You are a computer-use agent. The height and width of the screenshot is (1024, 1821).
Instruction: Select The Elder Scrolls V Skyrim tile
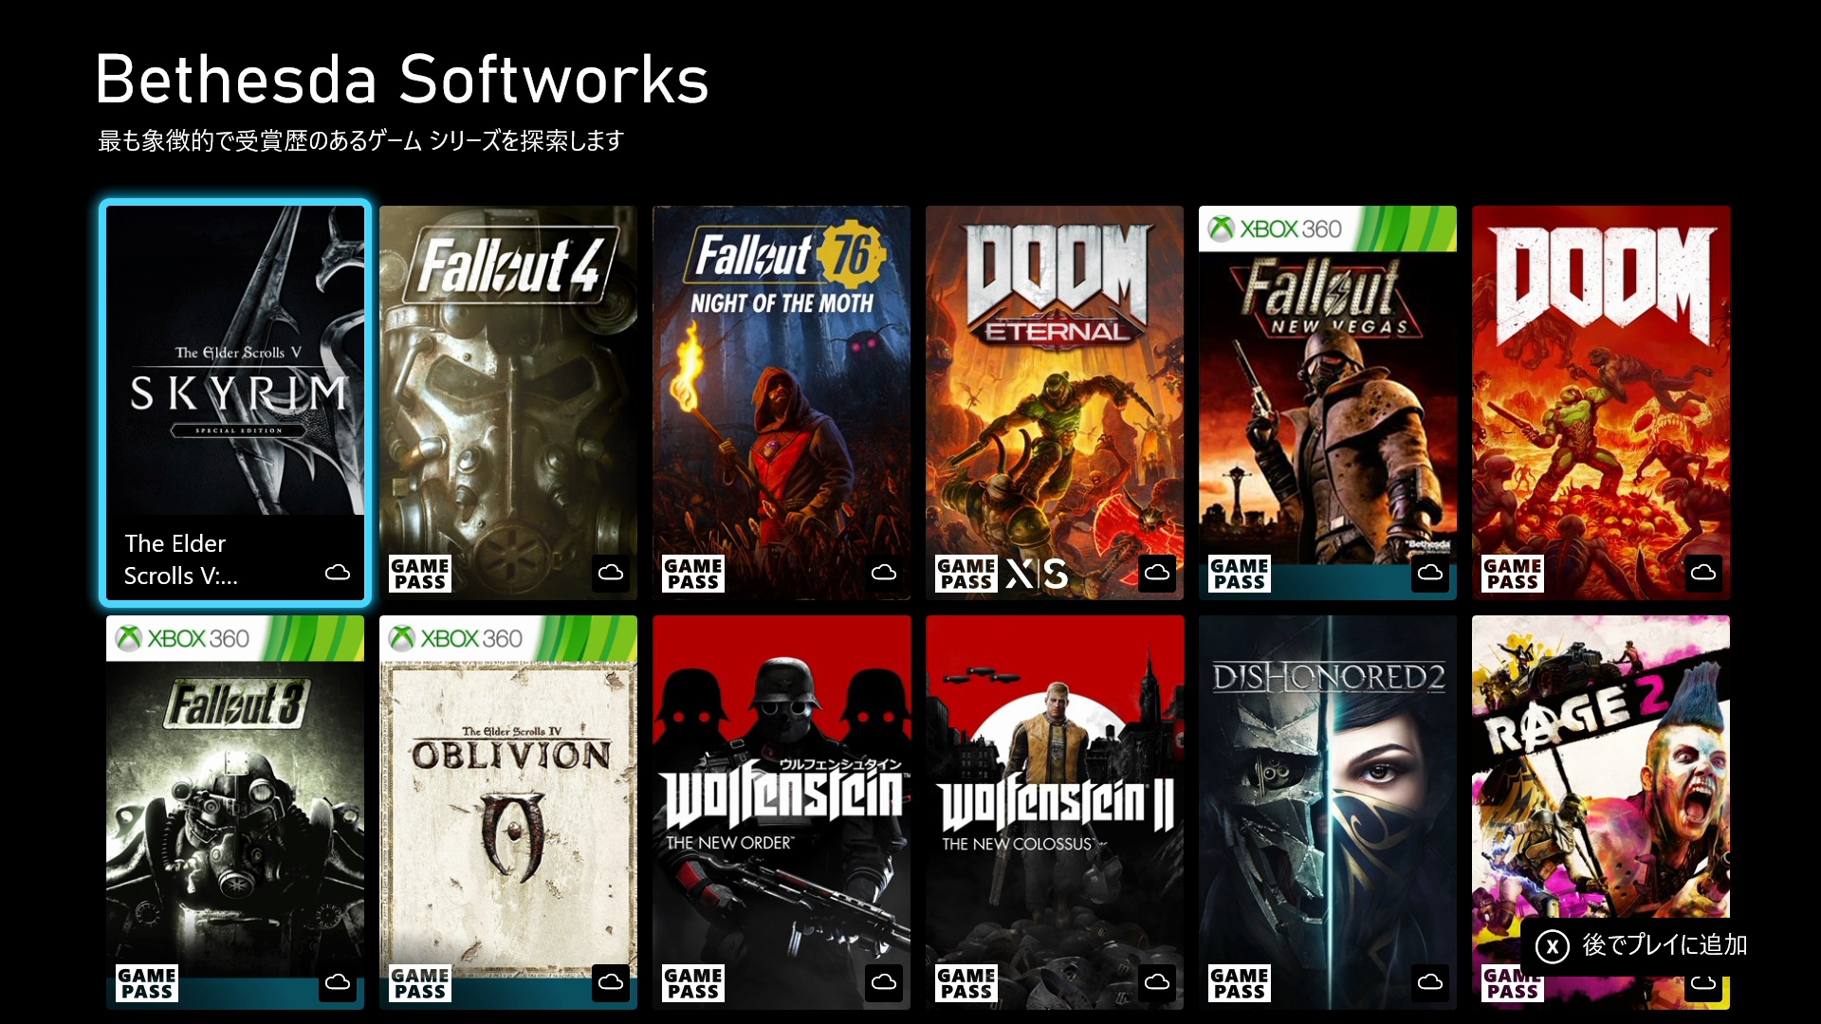235,403
